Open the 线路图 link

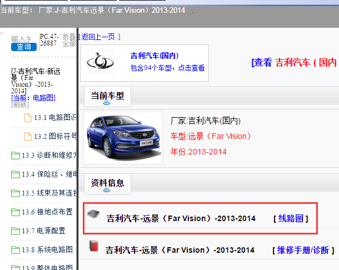click(x=291, y=218)
